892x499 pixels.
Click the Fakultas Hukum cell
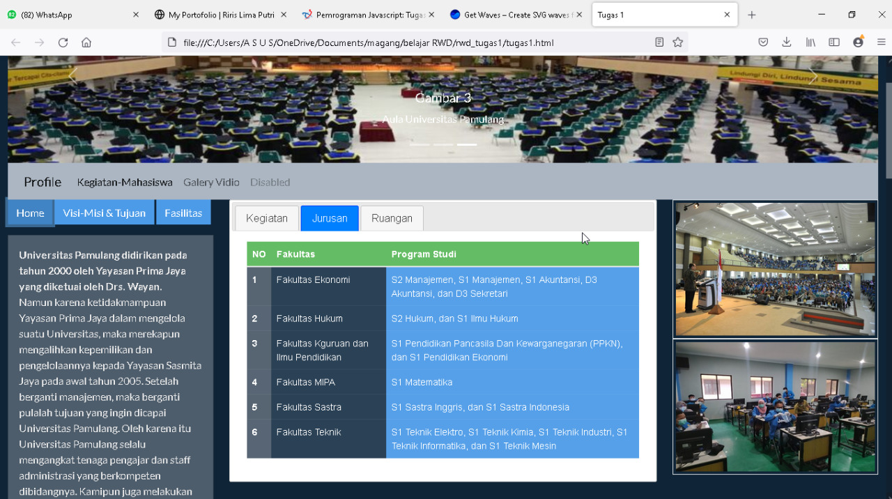pos(329,318)
